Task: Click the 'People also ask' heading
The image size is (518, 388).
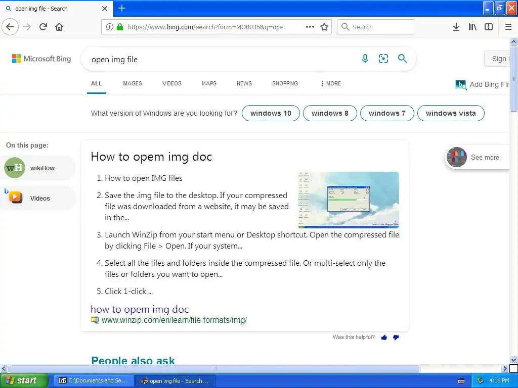Action: [133, 360]
